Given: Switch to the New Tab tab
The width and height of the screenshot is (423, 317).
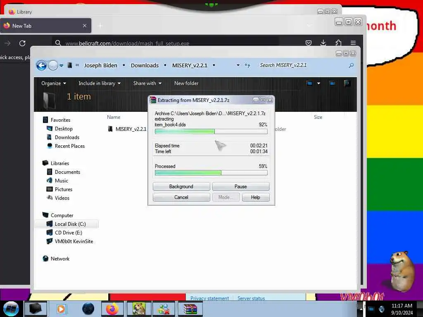Looking at the screenshot, I should click(45, 26).
